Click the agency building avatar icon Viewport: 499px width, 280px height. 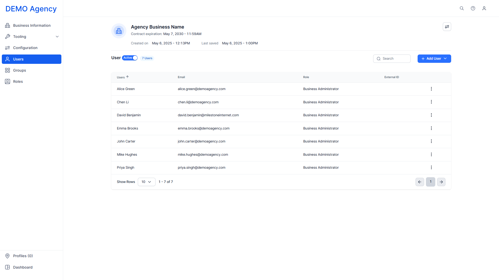coord(119,31)
